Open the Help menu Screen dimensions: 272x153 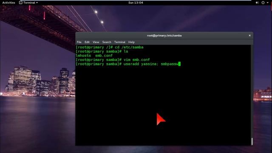click(131, 42)
